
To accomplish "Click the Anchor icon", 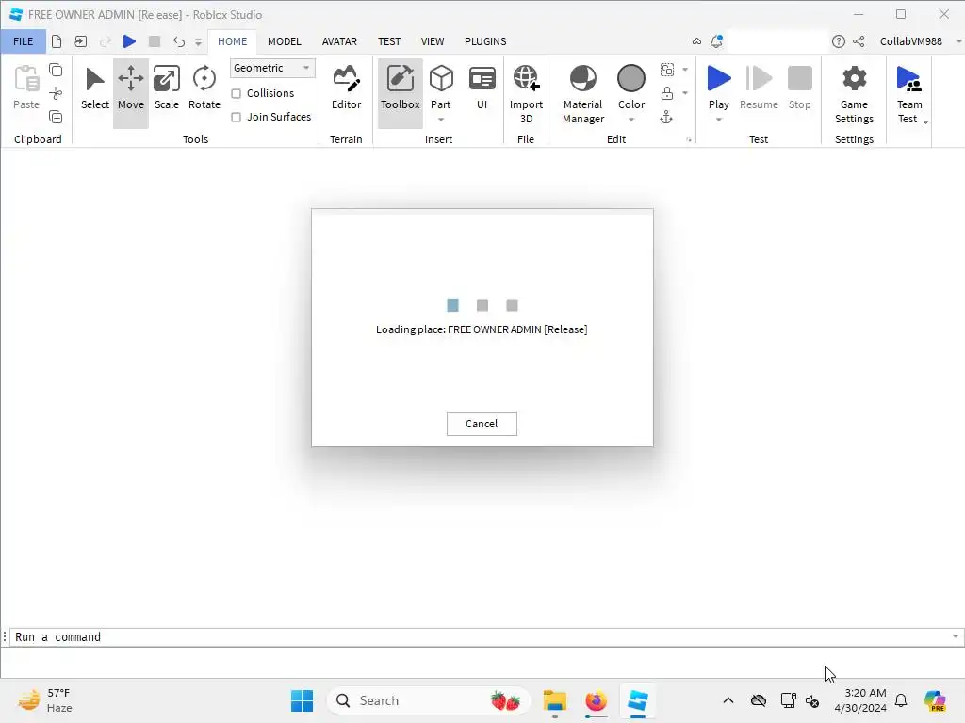I will click(666, 117).
